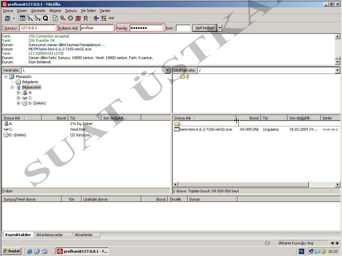Open the Görünüm menu

38,11
